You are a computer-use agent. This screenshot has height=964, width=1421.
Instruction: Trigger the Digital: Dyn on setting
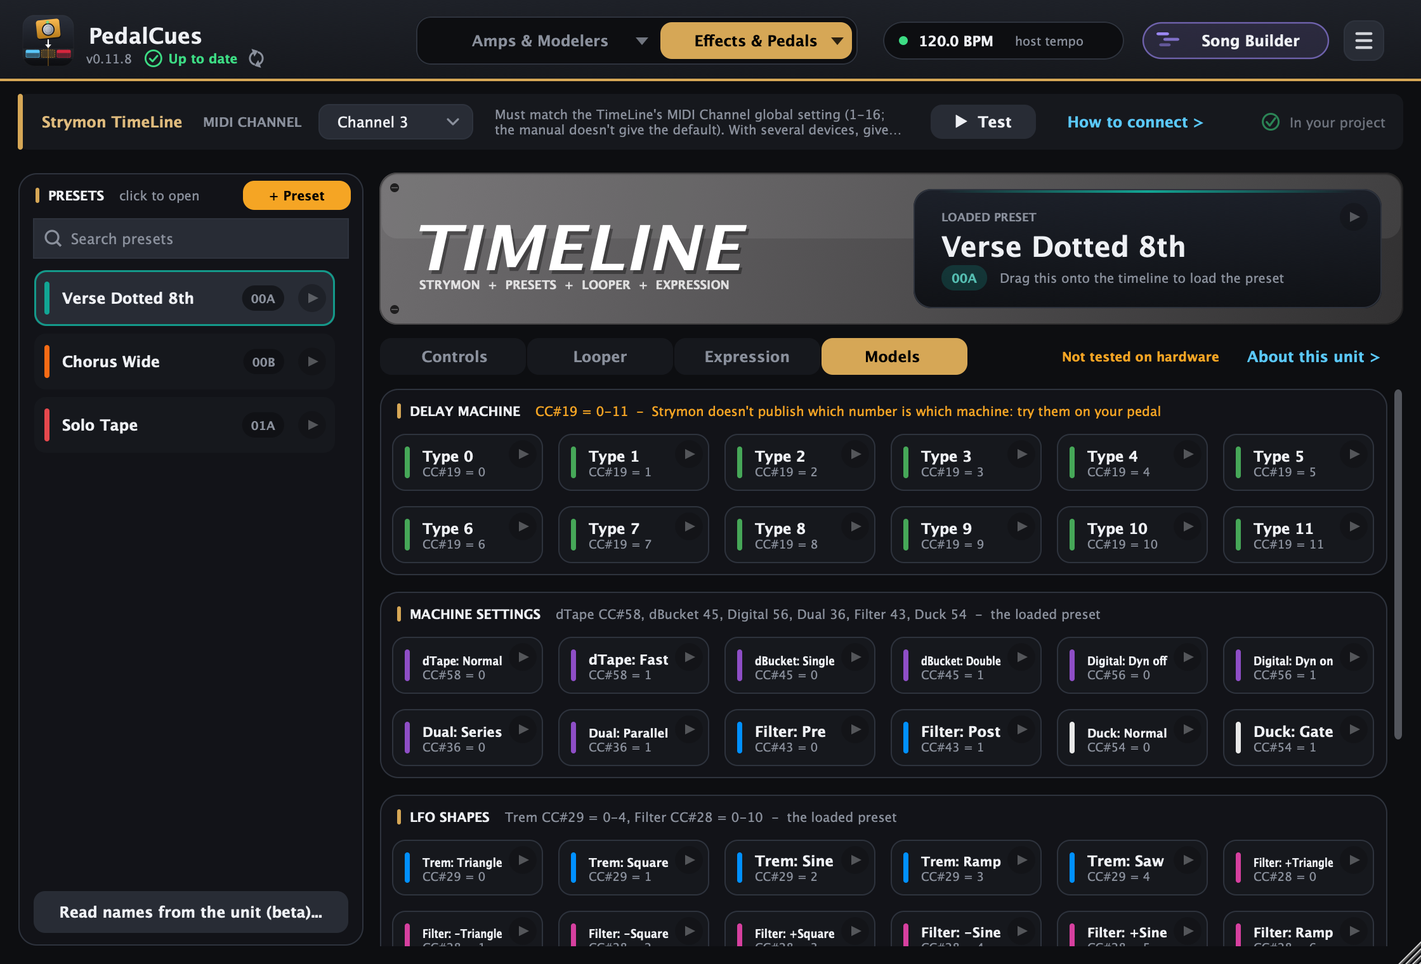[x=1299, y=665]
